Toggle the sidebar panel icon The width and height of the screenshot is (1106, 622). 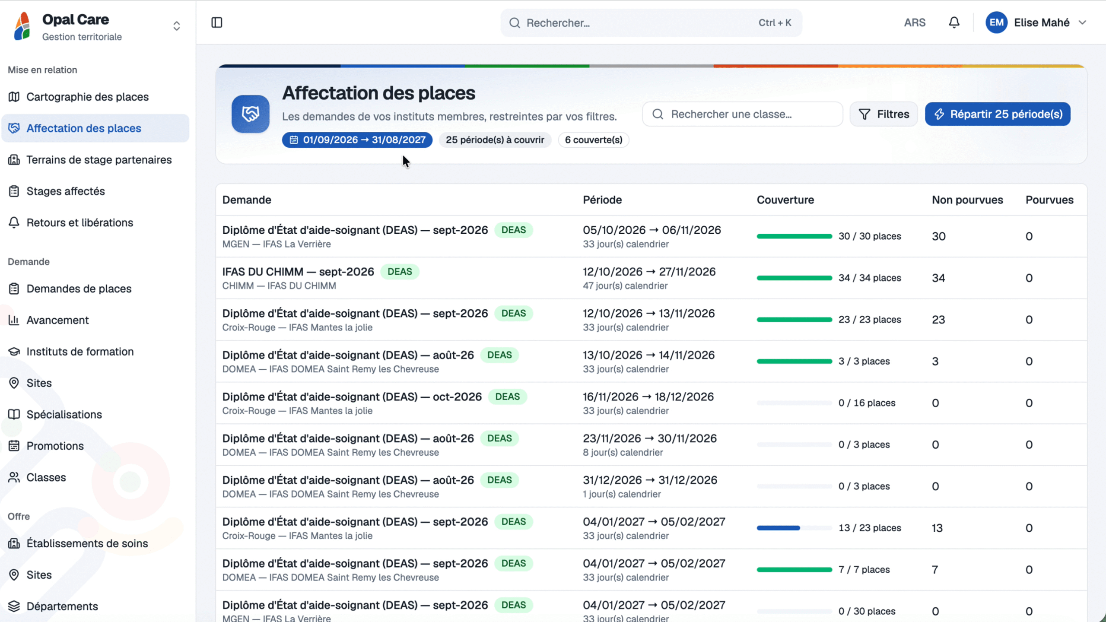217,22
